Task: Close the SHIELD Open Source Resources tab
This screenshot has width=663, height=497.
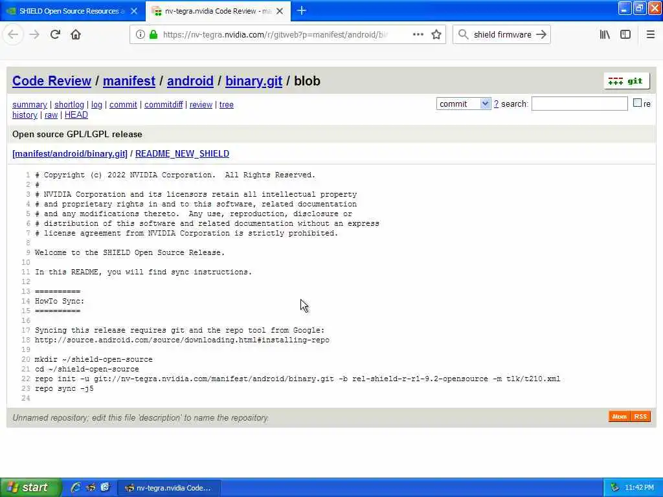Action: pos(134,11)
